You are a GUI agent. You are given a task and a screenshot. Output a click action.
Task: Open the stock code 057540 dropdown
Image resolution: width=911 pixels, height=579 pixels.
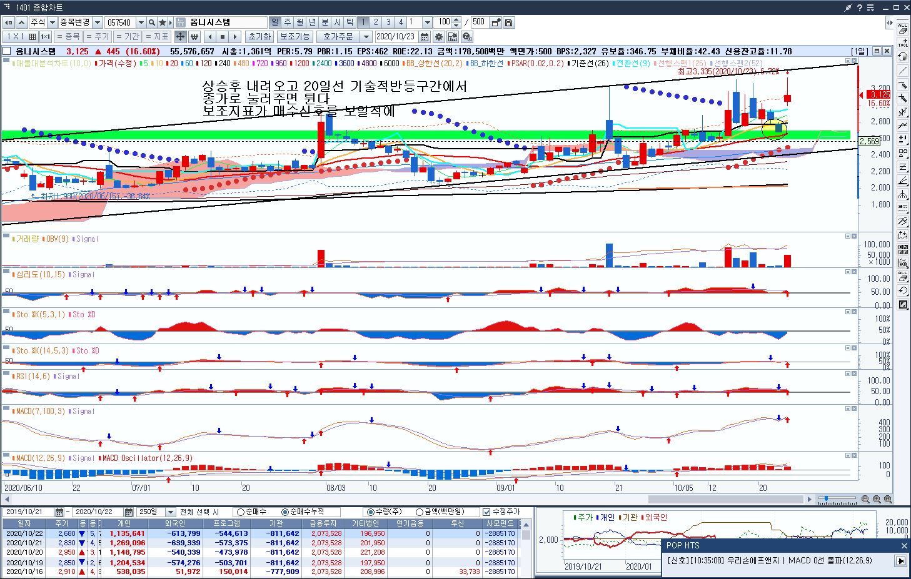pyautogui.click(x=141, y=22)
